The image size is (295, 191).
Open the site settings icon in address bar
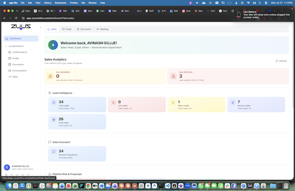[x=23, y=18]
